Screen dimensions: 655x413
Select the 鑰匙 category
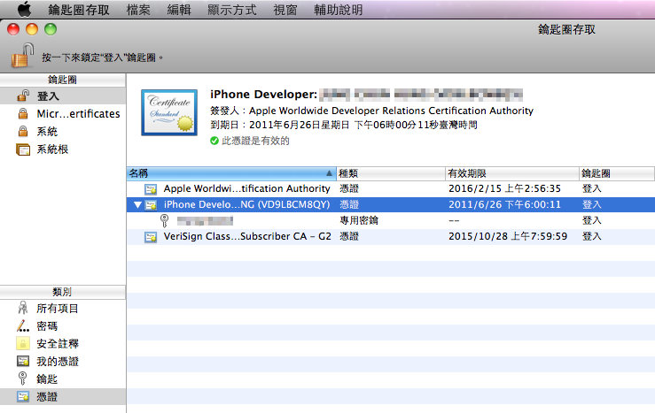48,379
